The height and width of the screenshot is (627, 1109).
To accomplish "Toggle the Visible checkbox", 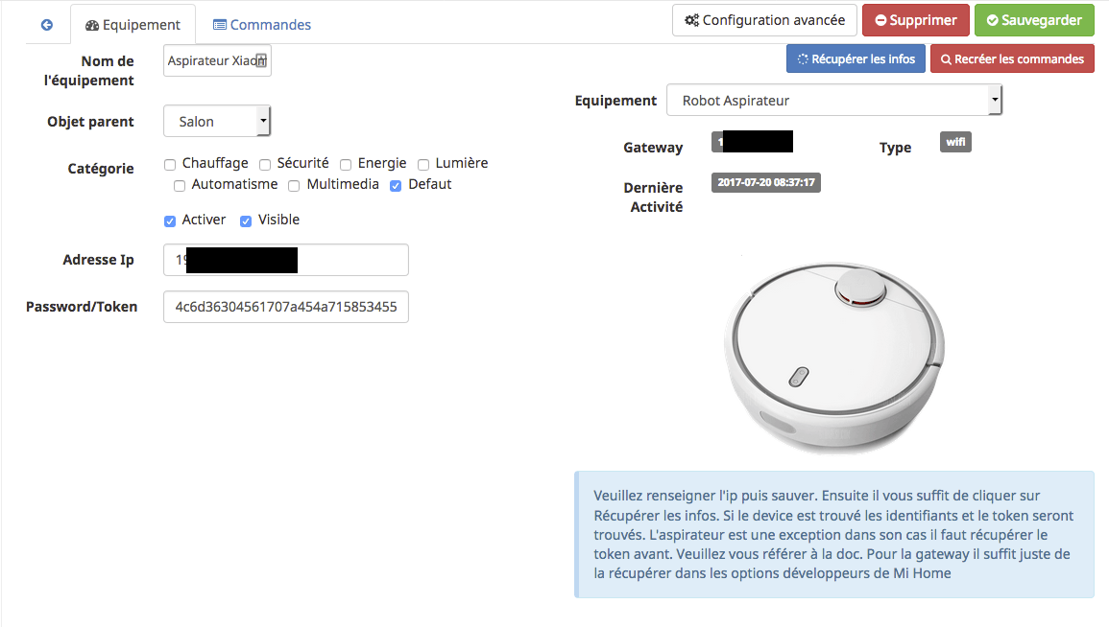I will coord(246,221).
